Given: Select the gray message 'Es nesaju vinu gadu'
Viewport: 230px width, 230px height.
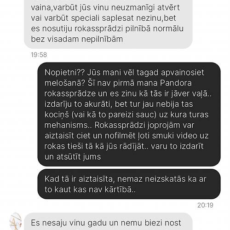Looking at the screenshot, I should pos(108,222).
